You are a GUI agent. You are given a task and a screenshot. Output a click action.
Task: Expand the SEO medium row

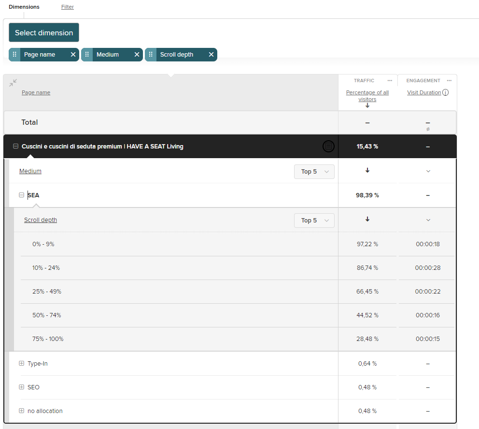pos(21,387)
